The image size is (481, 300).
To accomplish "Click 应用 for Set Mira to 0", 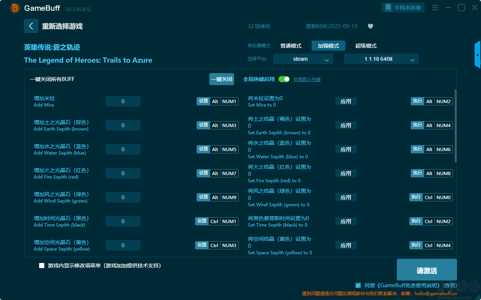I will coord(346,101).
